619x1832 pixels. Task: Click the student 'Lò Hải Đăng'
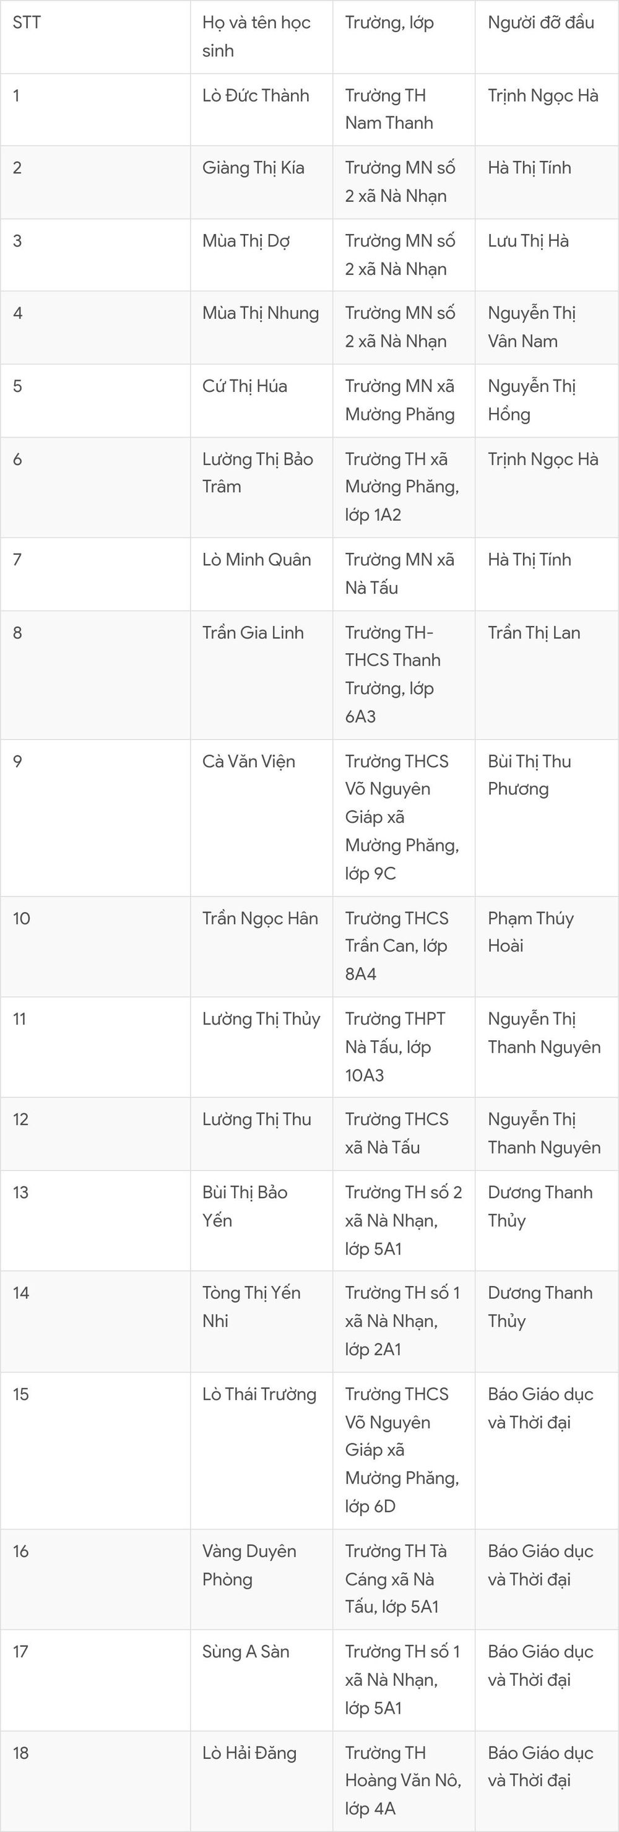pos(249,1753)
